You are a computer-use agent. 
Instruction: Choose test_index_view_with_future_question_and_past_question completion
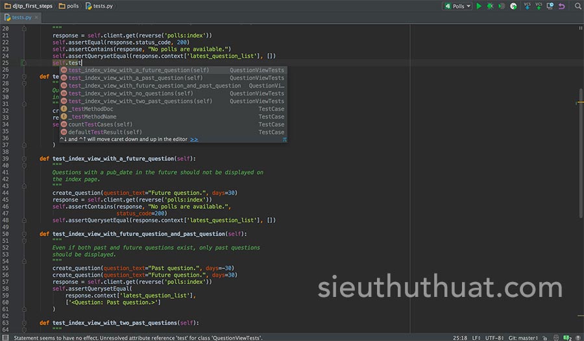pos(173,86)
